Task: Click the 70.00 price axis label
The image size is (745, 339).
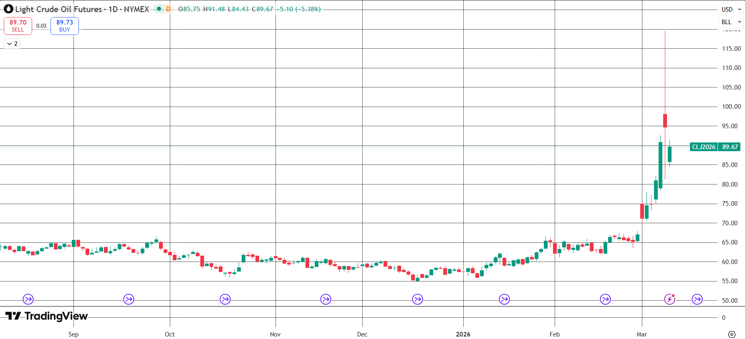Action: click(730, 223)
